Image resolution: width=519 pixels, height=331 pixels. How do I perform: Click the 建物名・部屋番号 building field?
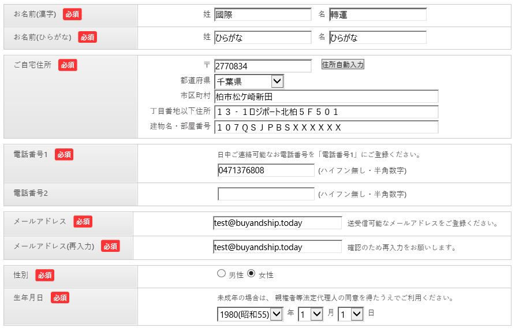tap(326, 127)
